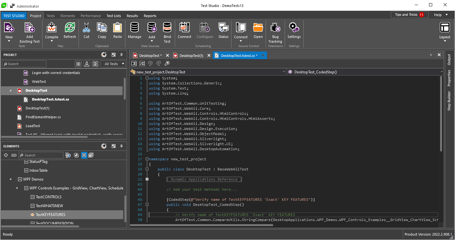
Task: Open the All Tests filter dropdown
Action: click(113, 64)
